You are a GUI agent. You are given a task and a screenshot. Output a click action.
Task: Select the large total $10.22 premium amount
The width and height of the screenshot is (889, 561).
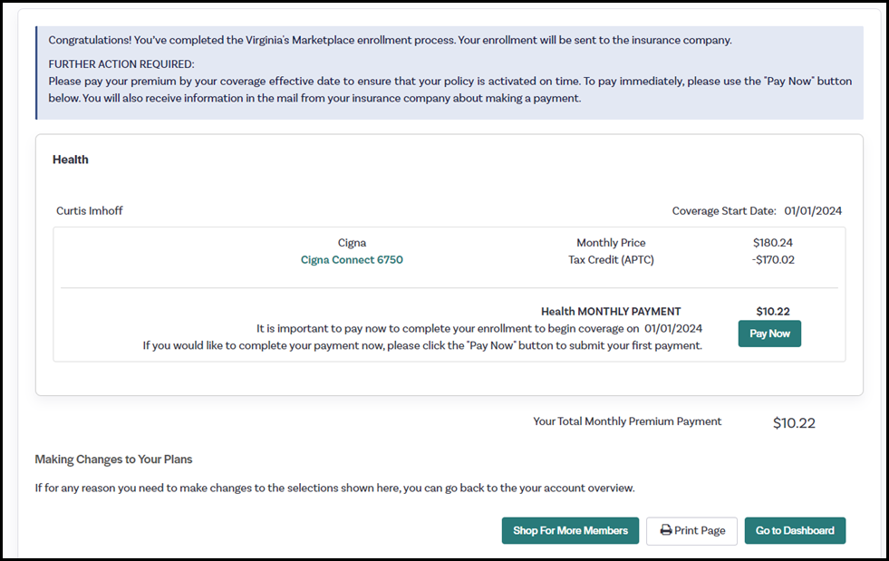794,423
